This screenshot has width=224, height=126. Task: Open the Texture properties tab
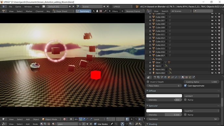click(x=186, y=77)
